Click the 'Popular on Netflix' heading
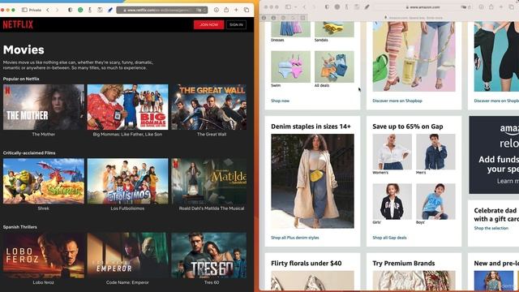 21,79
